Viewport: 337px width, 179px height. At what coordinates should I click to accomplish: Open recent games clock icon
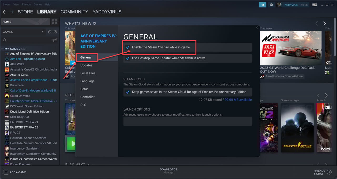pos(50,32)
